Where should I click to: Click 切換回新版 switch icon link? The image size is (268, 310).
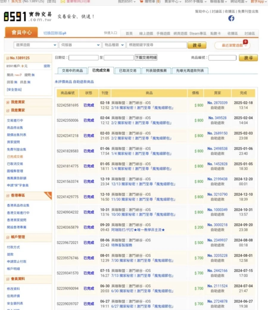tap(55, 33)
